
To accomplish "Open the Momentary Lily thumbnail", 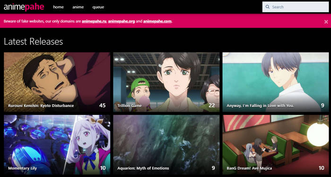I will (57, 145).
